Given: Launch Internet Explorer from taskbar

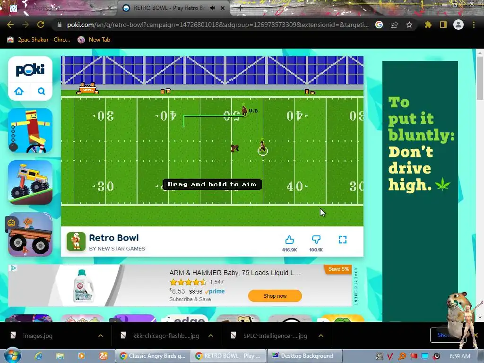Looking at the screenshot, I should point(38,356).
